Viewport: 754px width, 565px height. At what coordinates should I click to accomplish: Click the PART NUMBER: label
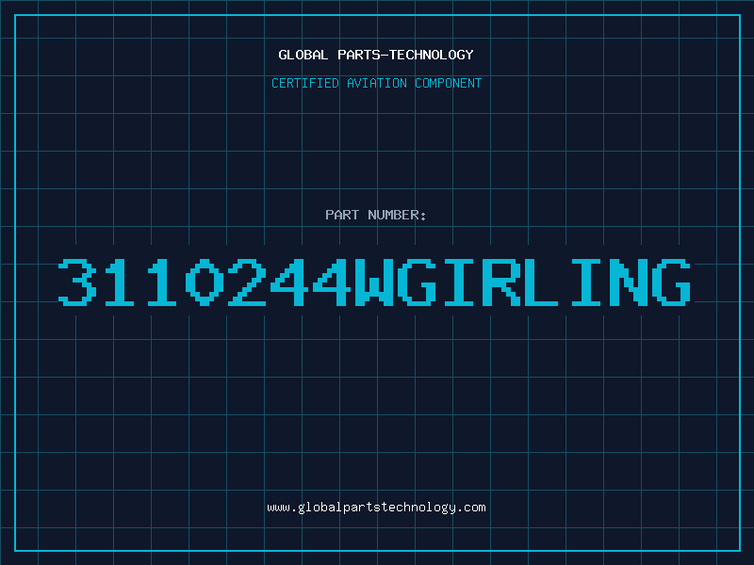[x=376, y=215]
